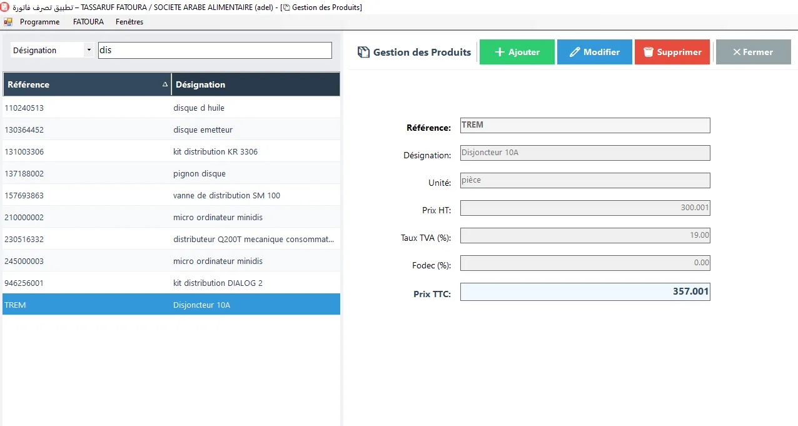The height and width of the screenshot is (426, 798).
Task: Select row 'vanne de distribution SM 100'
Action: 171,195
